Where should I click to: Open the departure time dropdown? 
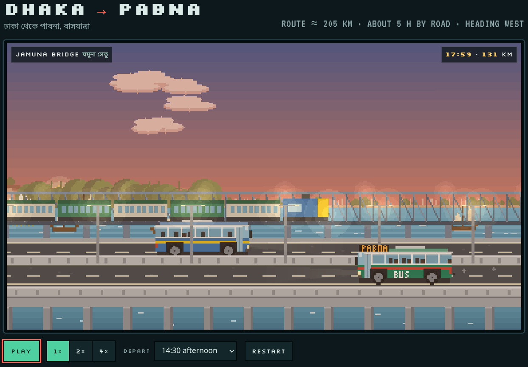195,351
